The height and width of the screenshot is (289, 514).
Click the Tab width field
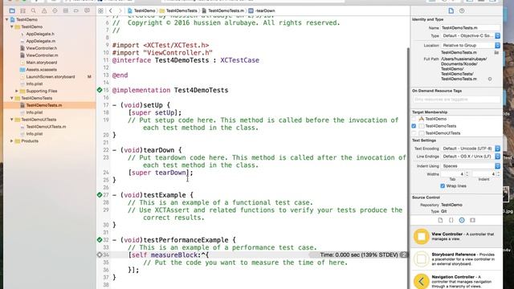[453, 174]
